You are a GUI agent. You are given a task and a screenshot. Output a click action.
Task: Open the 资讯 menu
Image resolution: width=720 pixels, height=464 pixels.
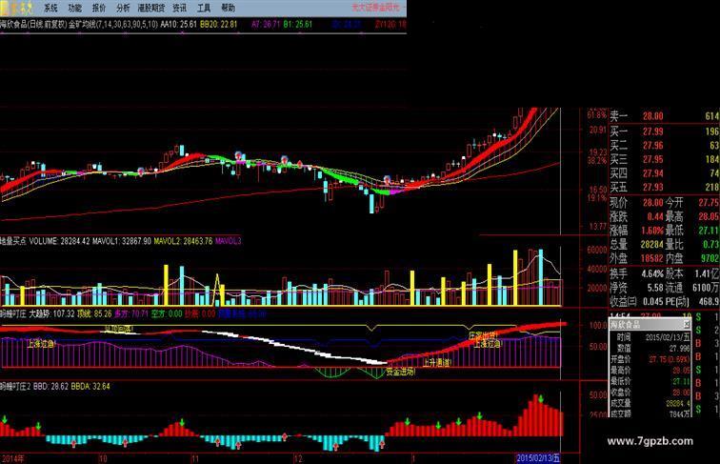tap(180, 8)
